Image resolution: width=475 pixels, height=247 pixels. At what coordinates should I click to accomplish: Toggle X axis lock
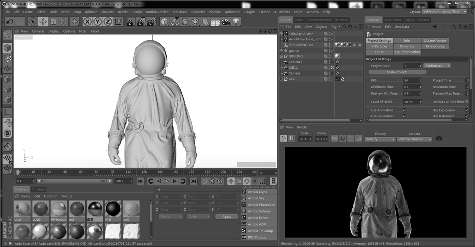pos(87,21)
